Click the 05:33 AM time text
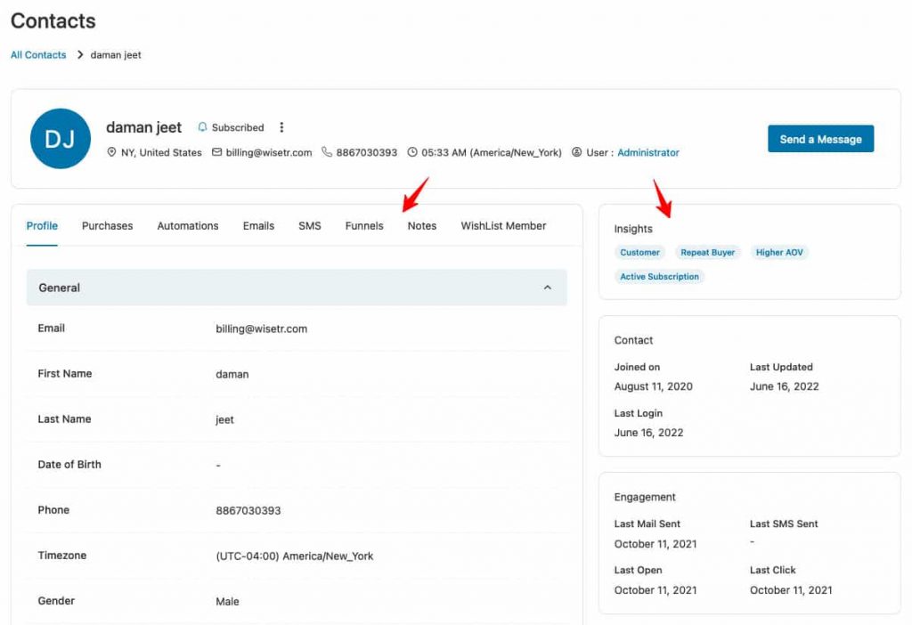Image resolution: width=912 pixels, height=625 pixels. [x=492, y=152]
